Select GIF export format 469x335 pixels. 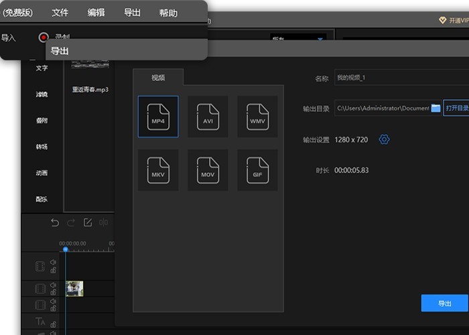257,170
